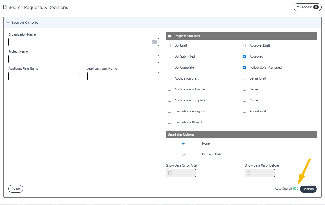Image resolution: width=325 pixels, height=205 pixels.
Task: Select the Decision Date radio button
Action: [183, 154]
